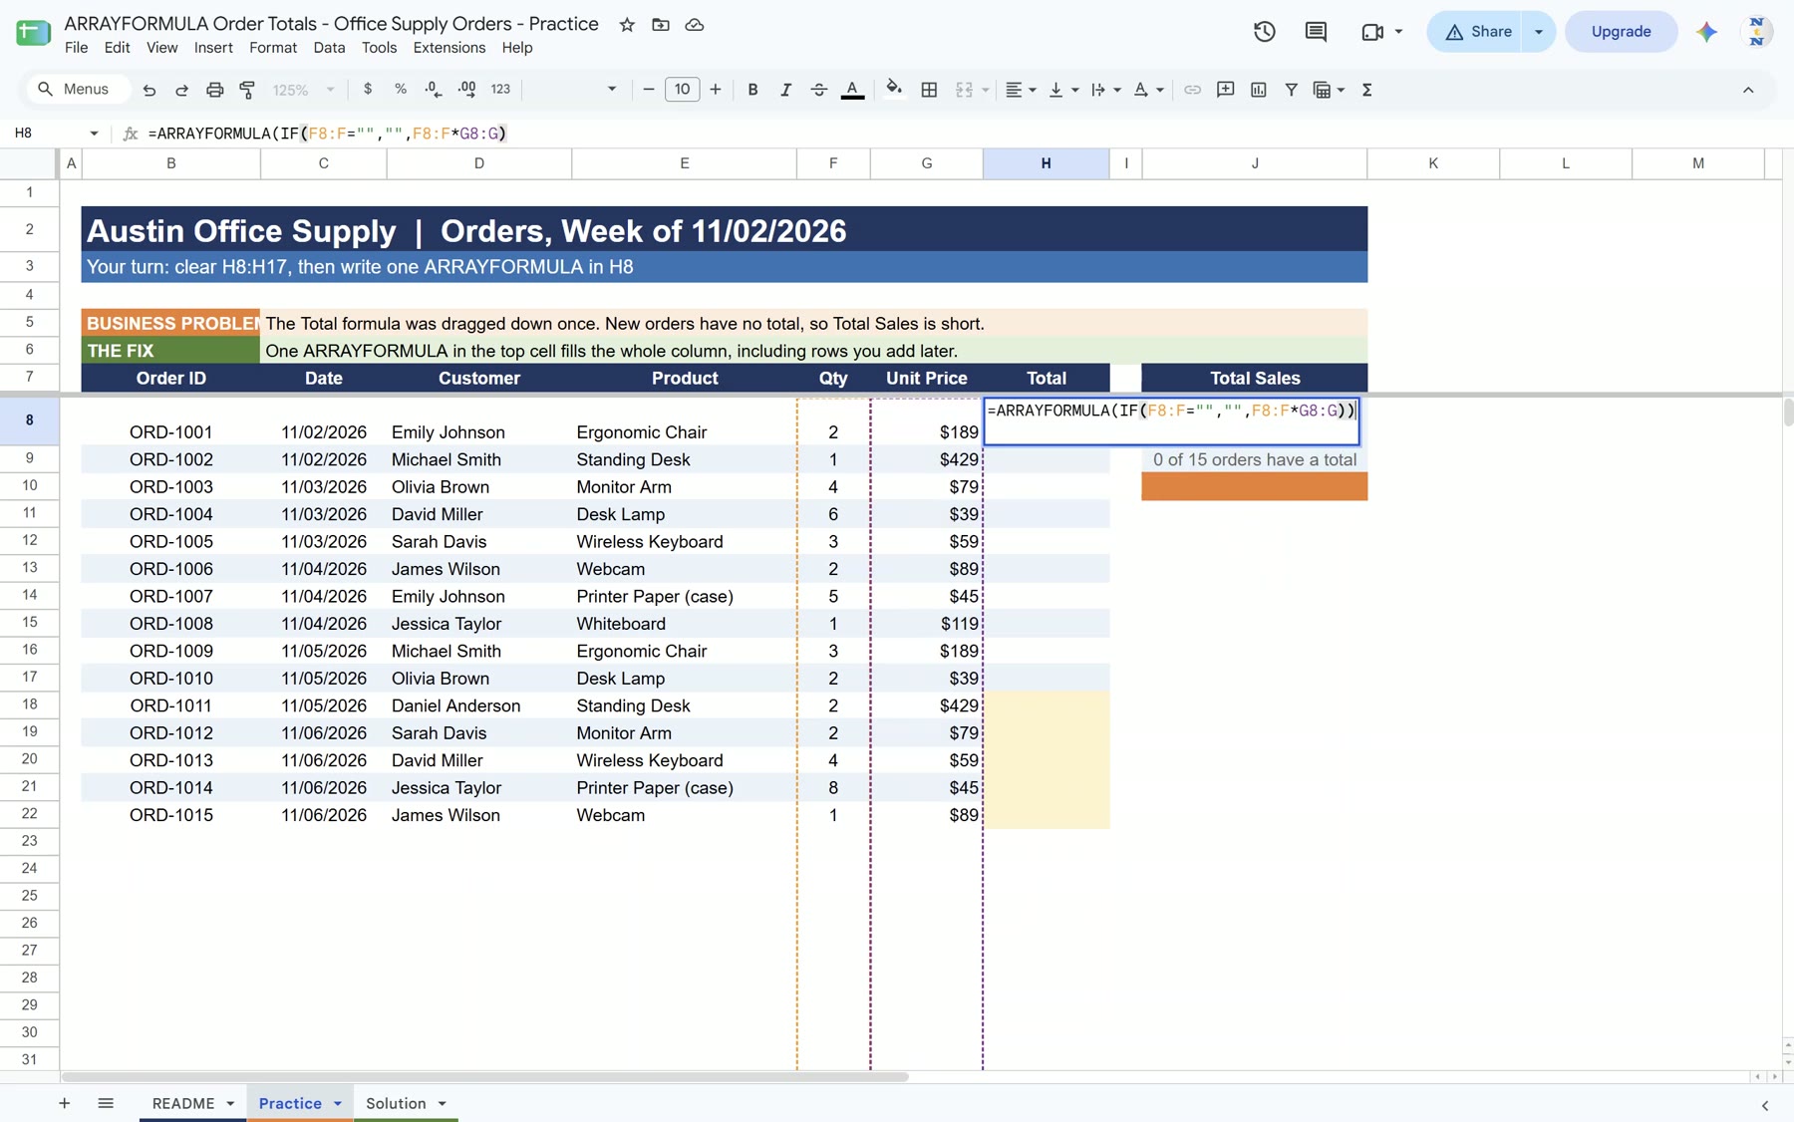Increase decimal places

(466, 90)
